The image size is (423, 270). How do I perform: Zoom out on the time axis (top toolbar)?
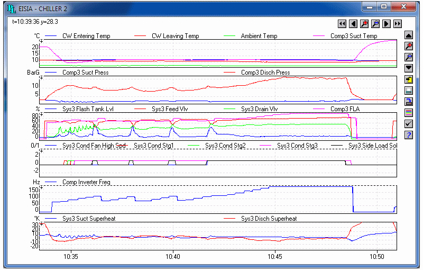pyautogui.click(x=375, y=24)
